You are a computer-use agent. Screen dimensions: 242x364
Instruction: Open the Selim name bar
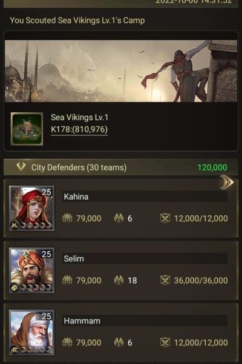(145, 258)
